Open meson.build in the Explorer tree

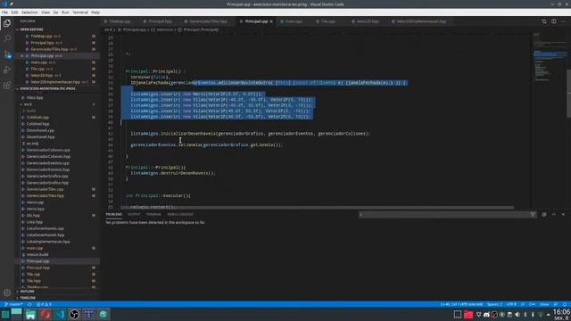(37, 255)
